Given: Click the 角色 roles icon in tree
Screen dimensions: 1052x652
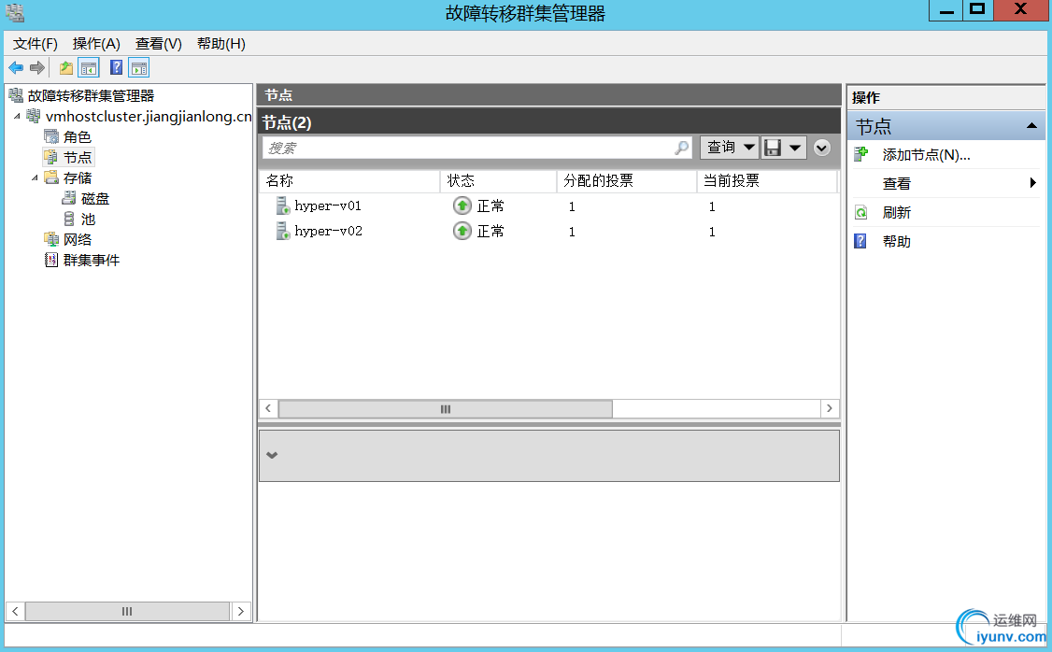Looking at the screenshot, I should 51,136.
